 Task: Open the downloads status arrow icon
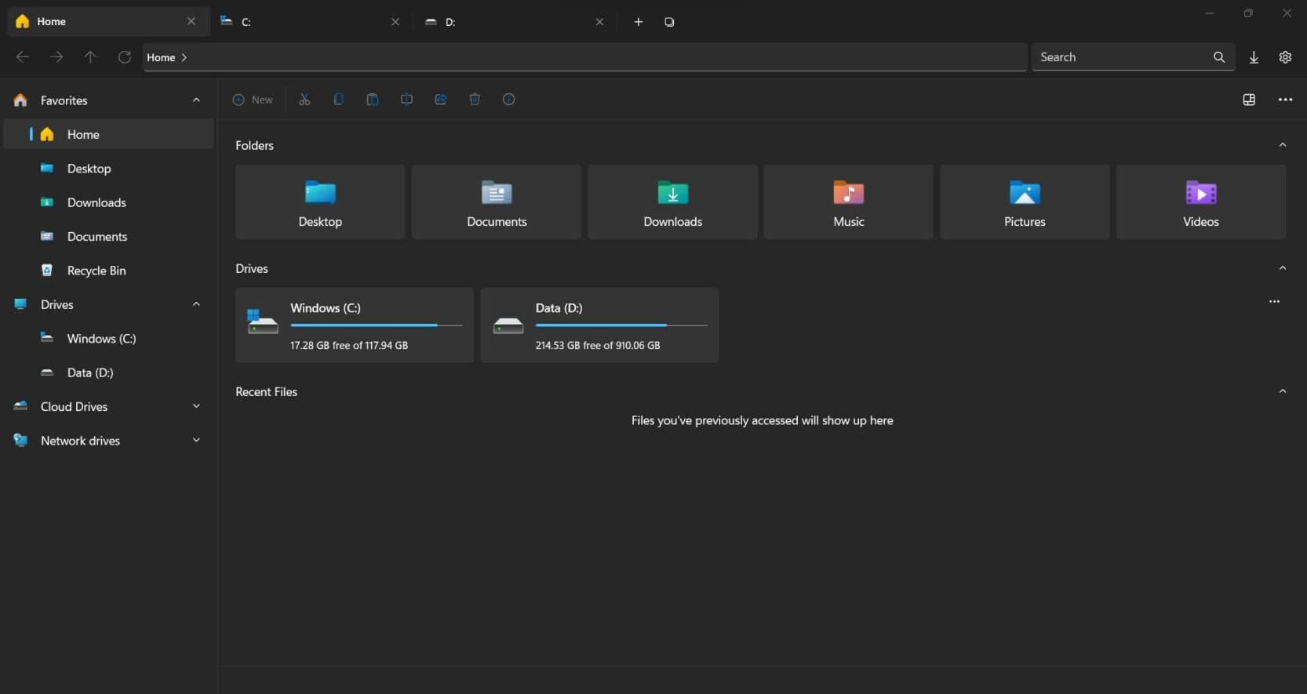coord(1254,57)
